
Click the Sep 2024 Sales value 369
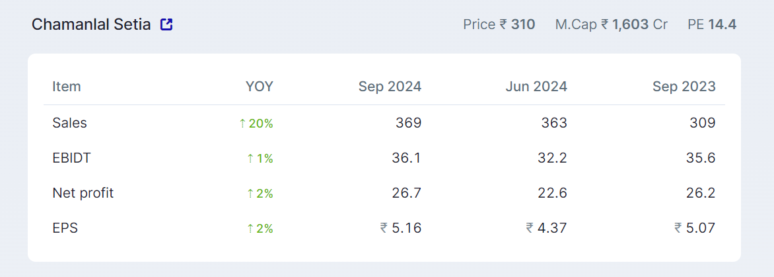tap(409, 123)
